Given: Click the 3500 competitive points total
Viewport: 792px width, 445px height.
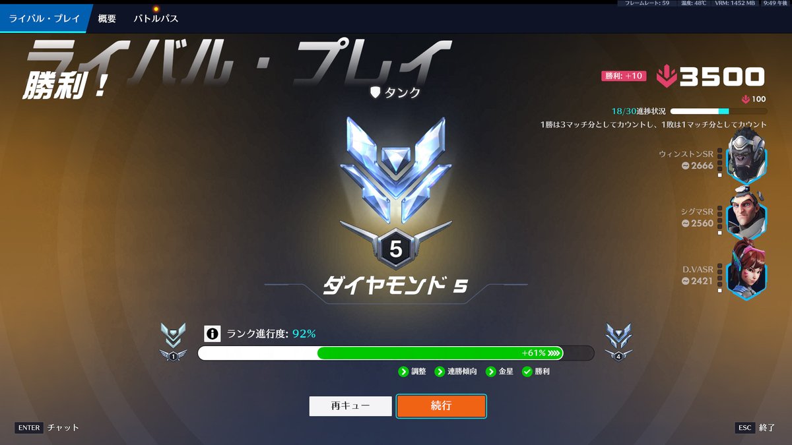Looking at the screenshot, I should tap(722, 77).
